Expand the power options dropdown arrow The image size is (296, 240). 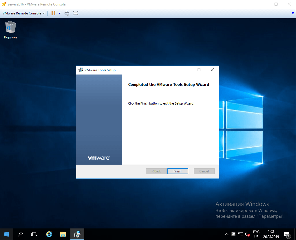(59, 13)
